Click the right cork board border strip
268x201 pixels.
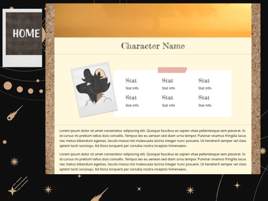256,89
